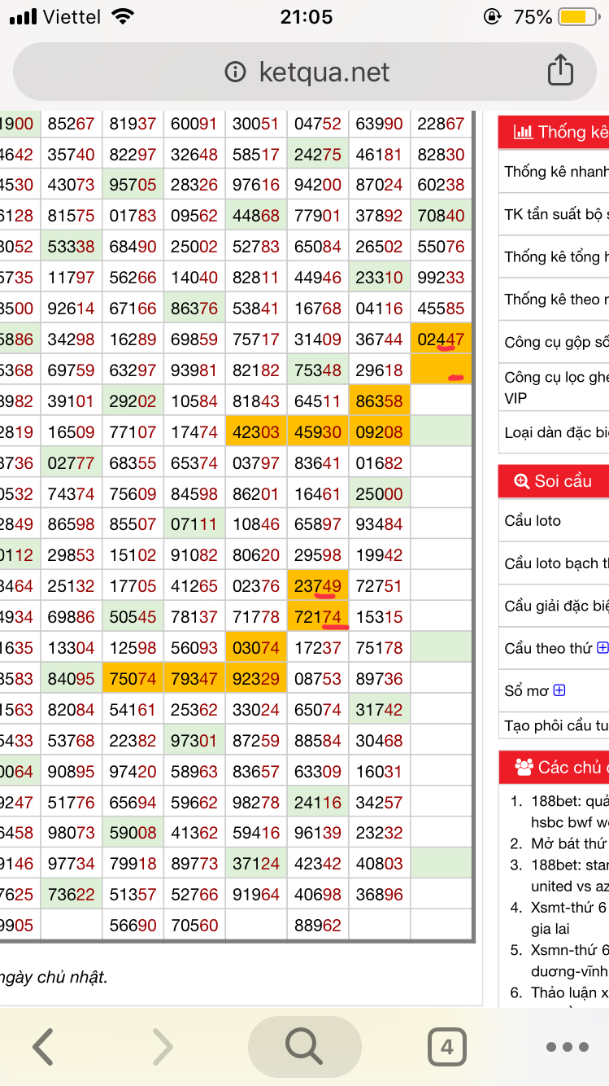This screenshot has height=1086, width=609.
Task: Click the orange highlighted cell 03074
Action: (256, 648)
